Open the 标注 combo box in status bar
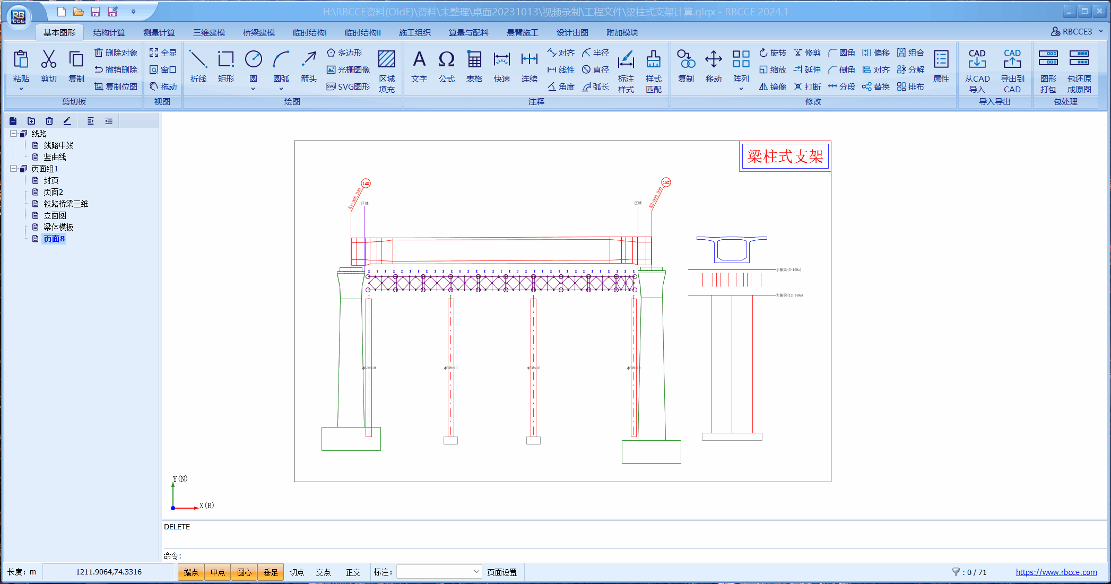Screen dimensions: 1111x584 pyautogui.click(x=439, y=572)
